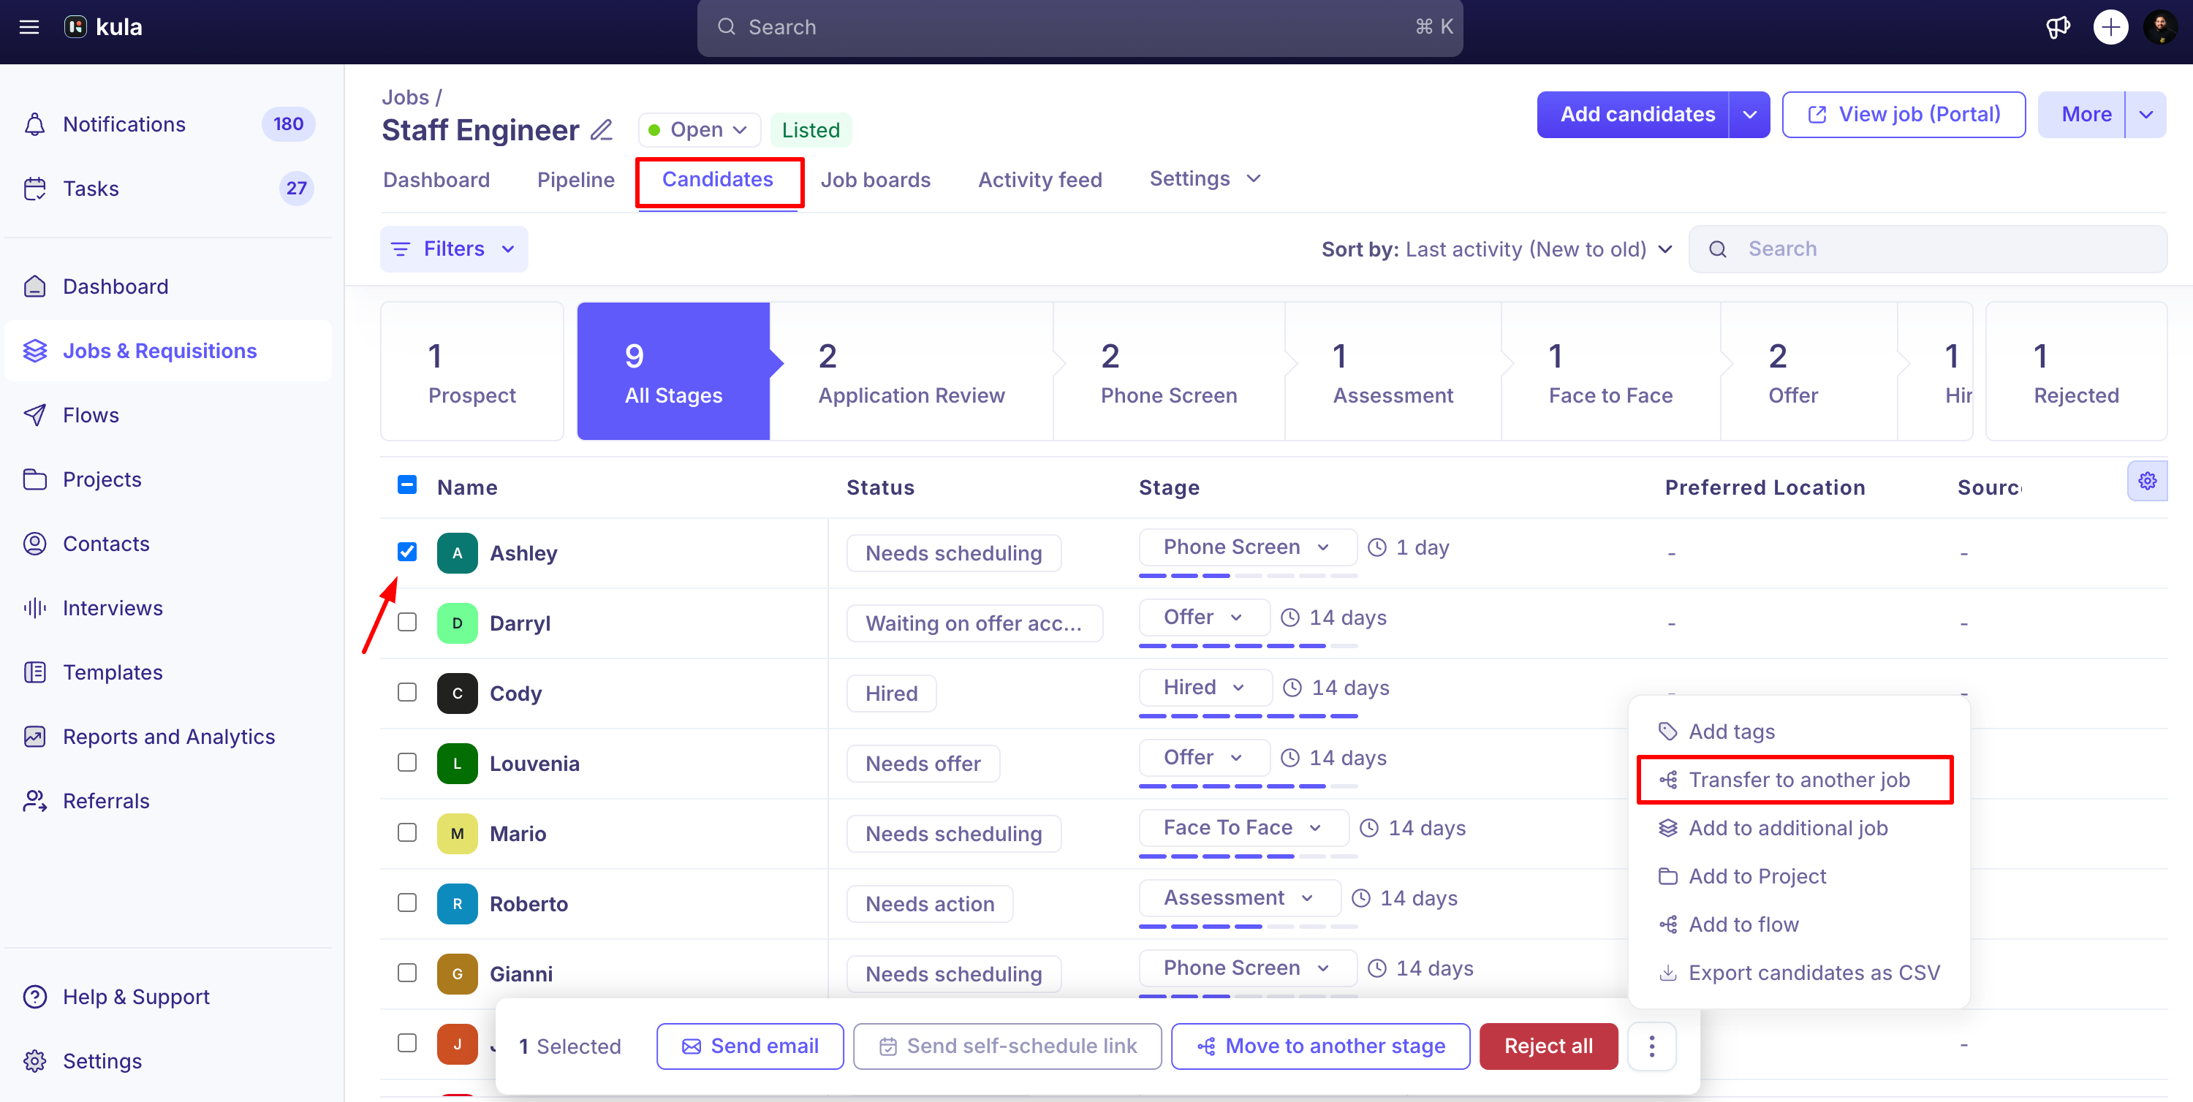Select Jobs & Requisitions in the sidebar

(159, 350)
